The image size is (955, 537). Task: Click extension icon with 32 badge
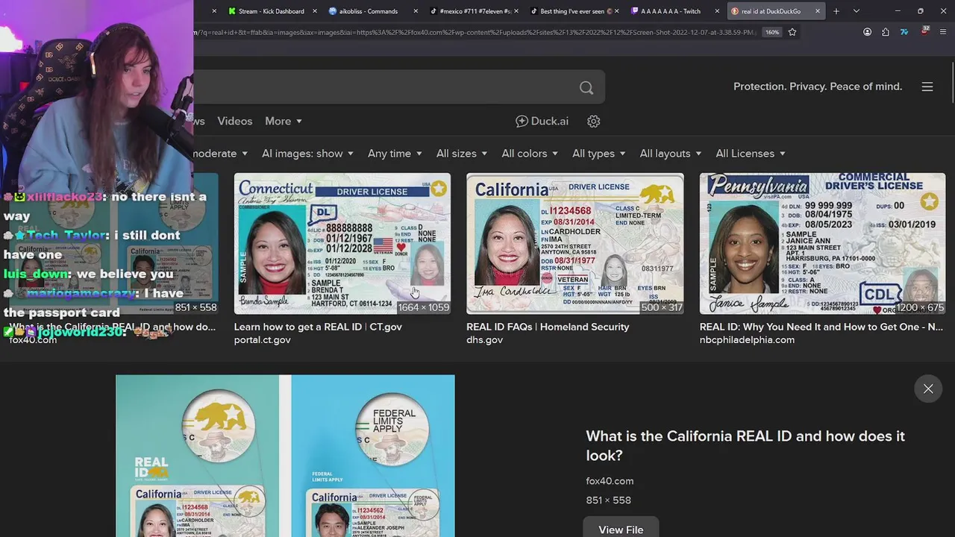click(924, 31)
